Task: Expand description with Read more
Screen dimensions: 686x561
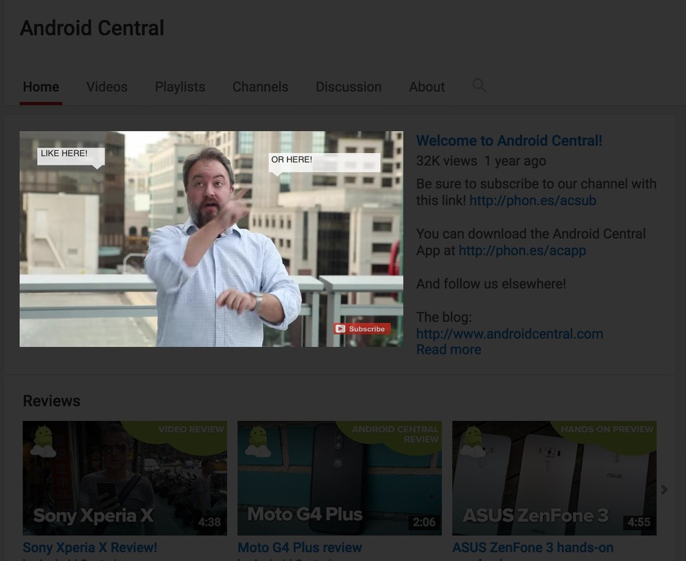Action: [448, 350]
